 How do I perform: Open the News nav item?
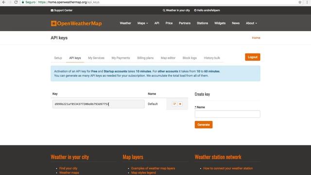(236, 23)
